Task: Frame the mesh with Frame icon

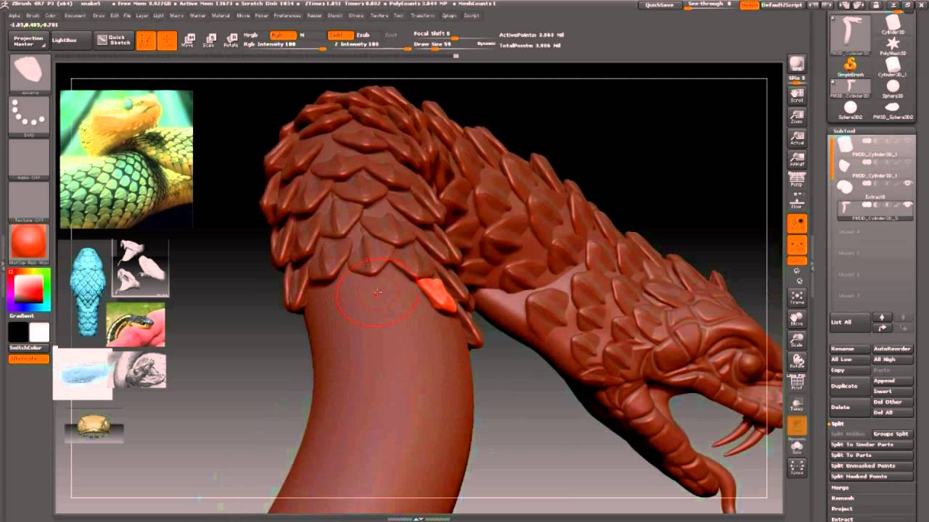Action: 797,298
